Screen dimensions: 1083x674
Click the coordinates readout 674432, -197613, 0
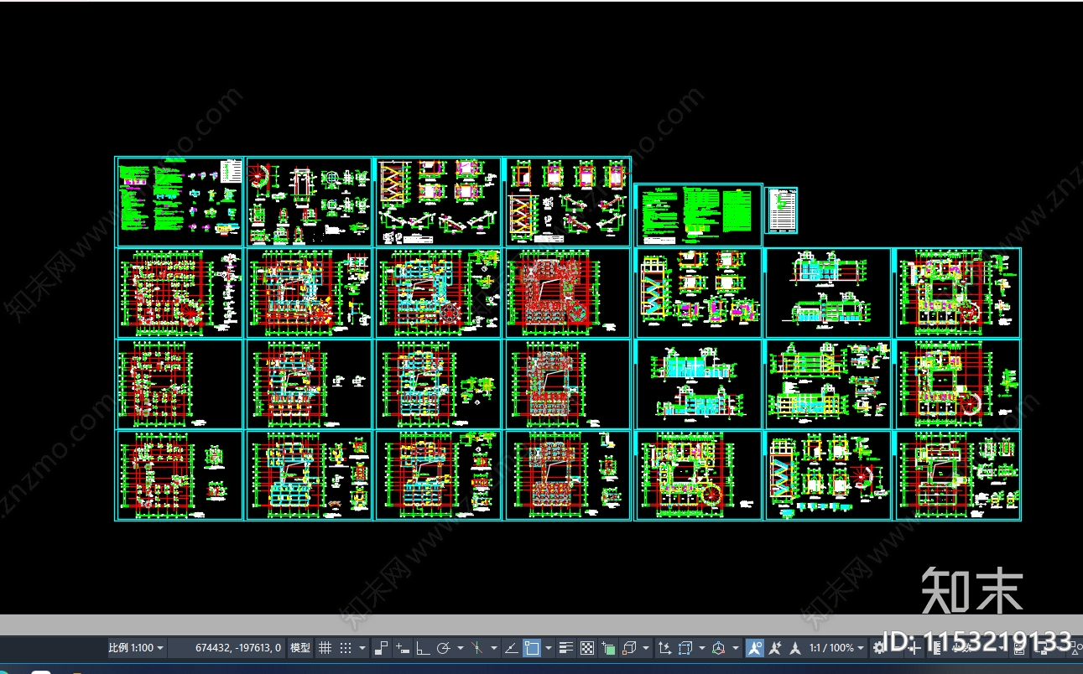[238, 647]
